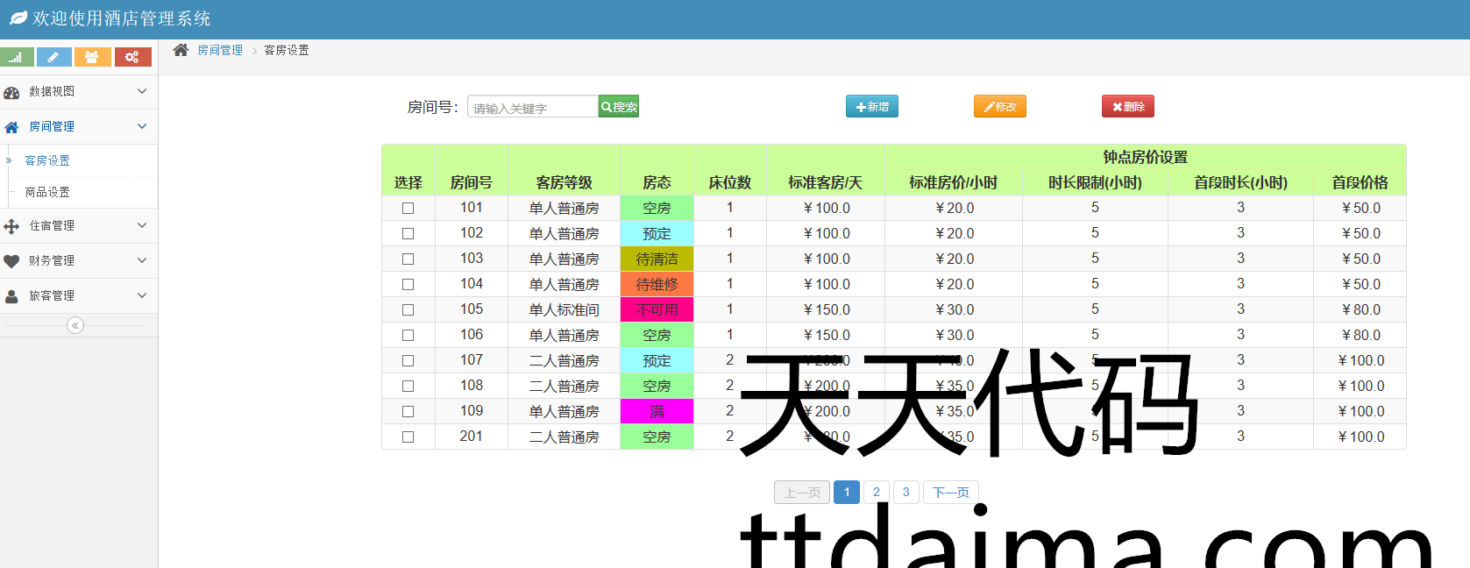Click the 数据视图 dashboard icon

click(x=12, y=92)
